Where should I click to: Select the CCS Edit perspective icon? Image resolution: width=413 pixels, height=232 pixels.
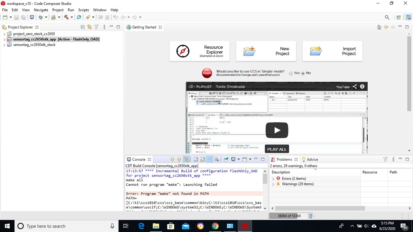point(408,17)
